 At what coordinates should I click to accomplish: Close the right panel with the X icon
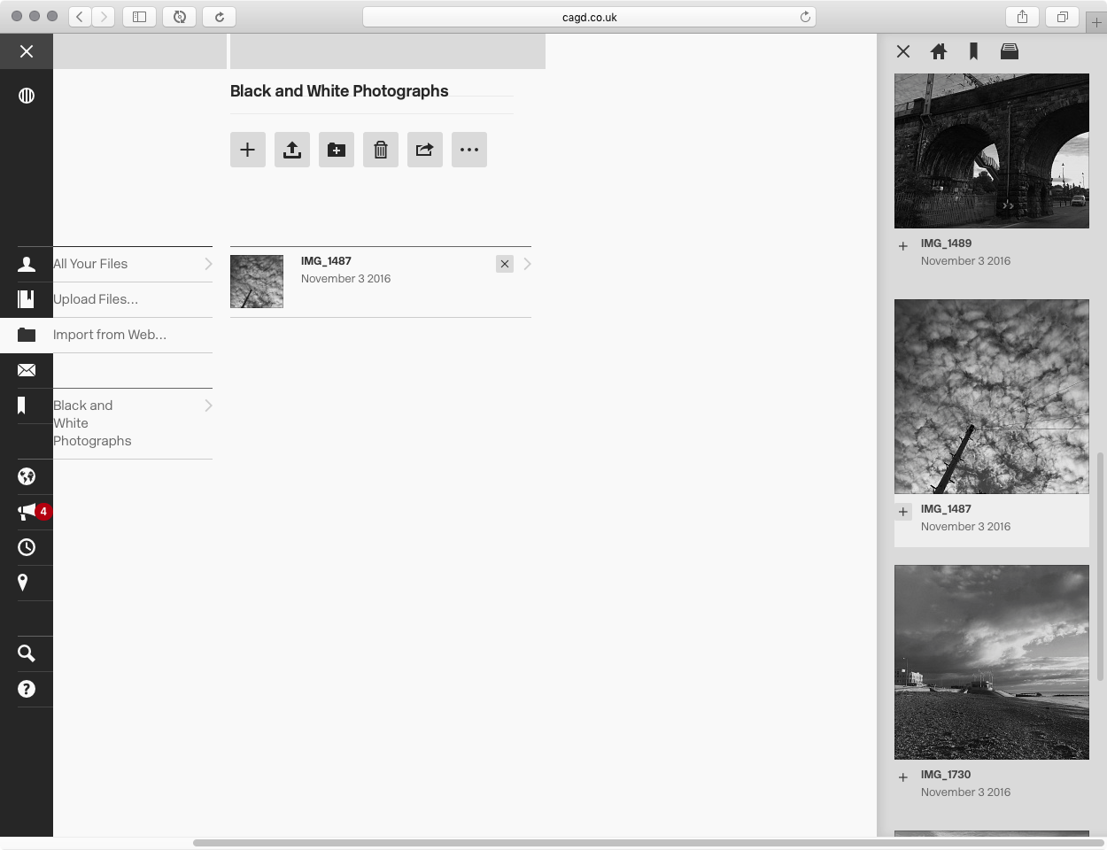tap(903, 51)
